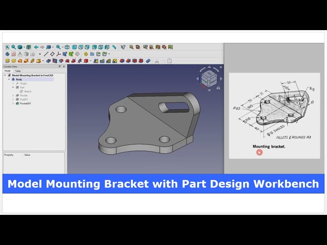This screenshot has height=245, width=327.
Task: Set the front view cube icon
Action: [x=74, y=47]
